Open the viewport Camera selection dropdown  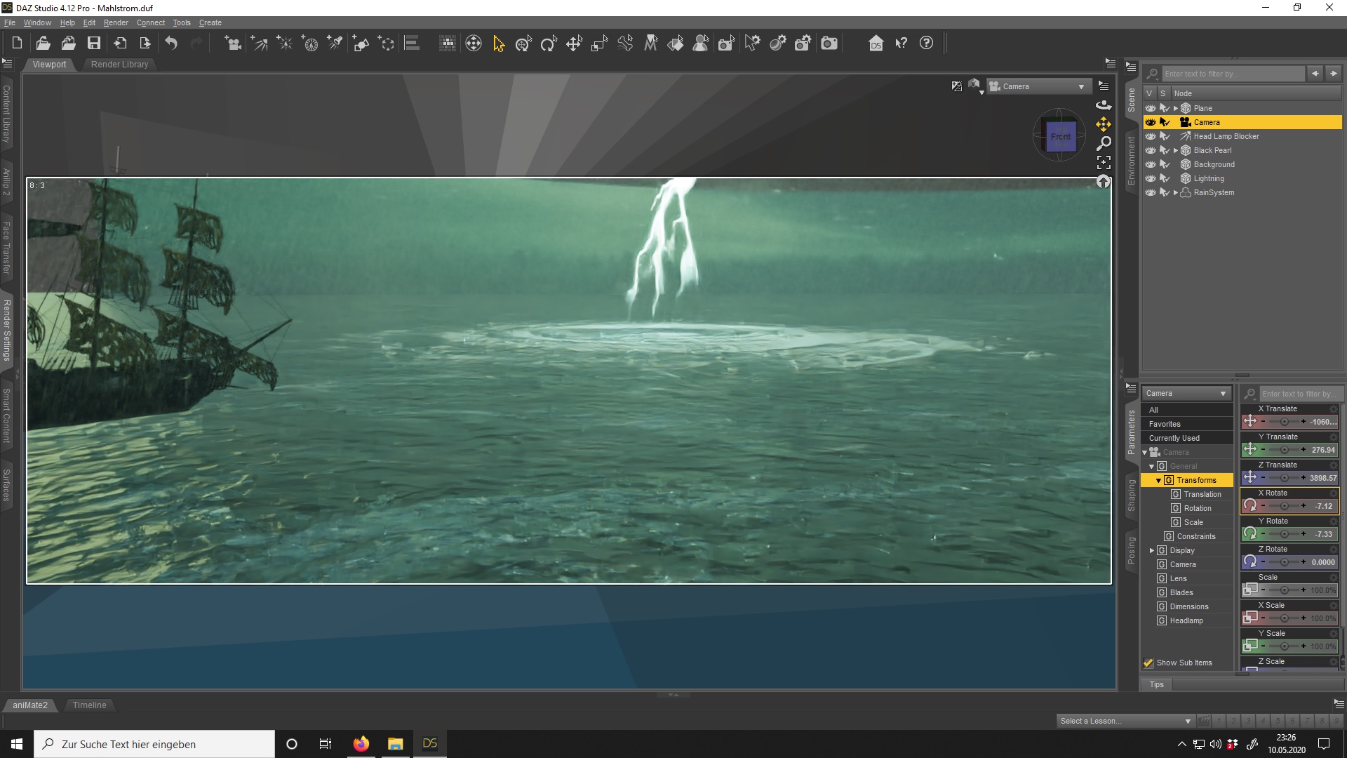coord(1038,86)
